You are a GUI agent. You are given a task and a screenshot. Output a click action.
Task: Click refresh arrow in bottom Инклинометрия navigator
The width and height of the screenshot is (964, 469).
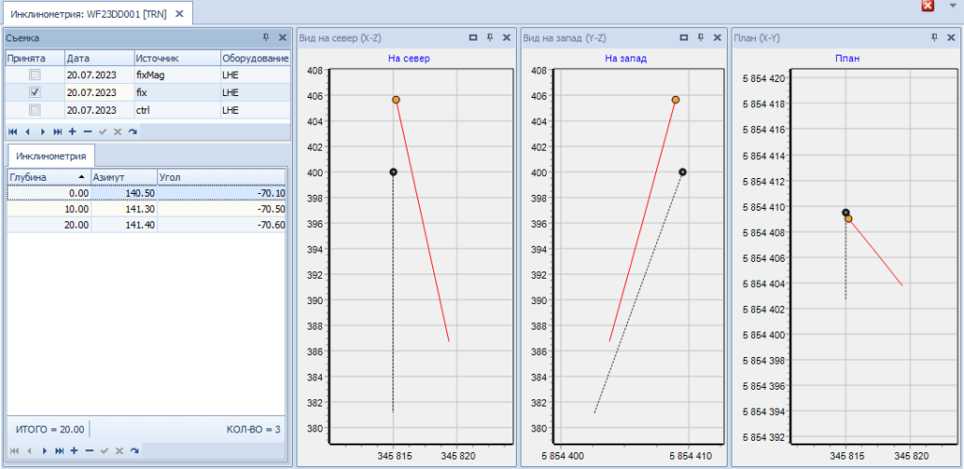pyautogui.click(x=133, y=451)
